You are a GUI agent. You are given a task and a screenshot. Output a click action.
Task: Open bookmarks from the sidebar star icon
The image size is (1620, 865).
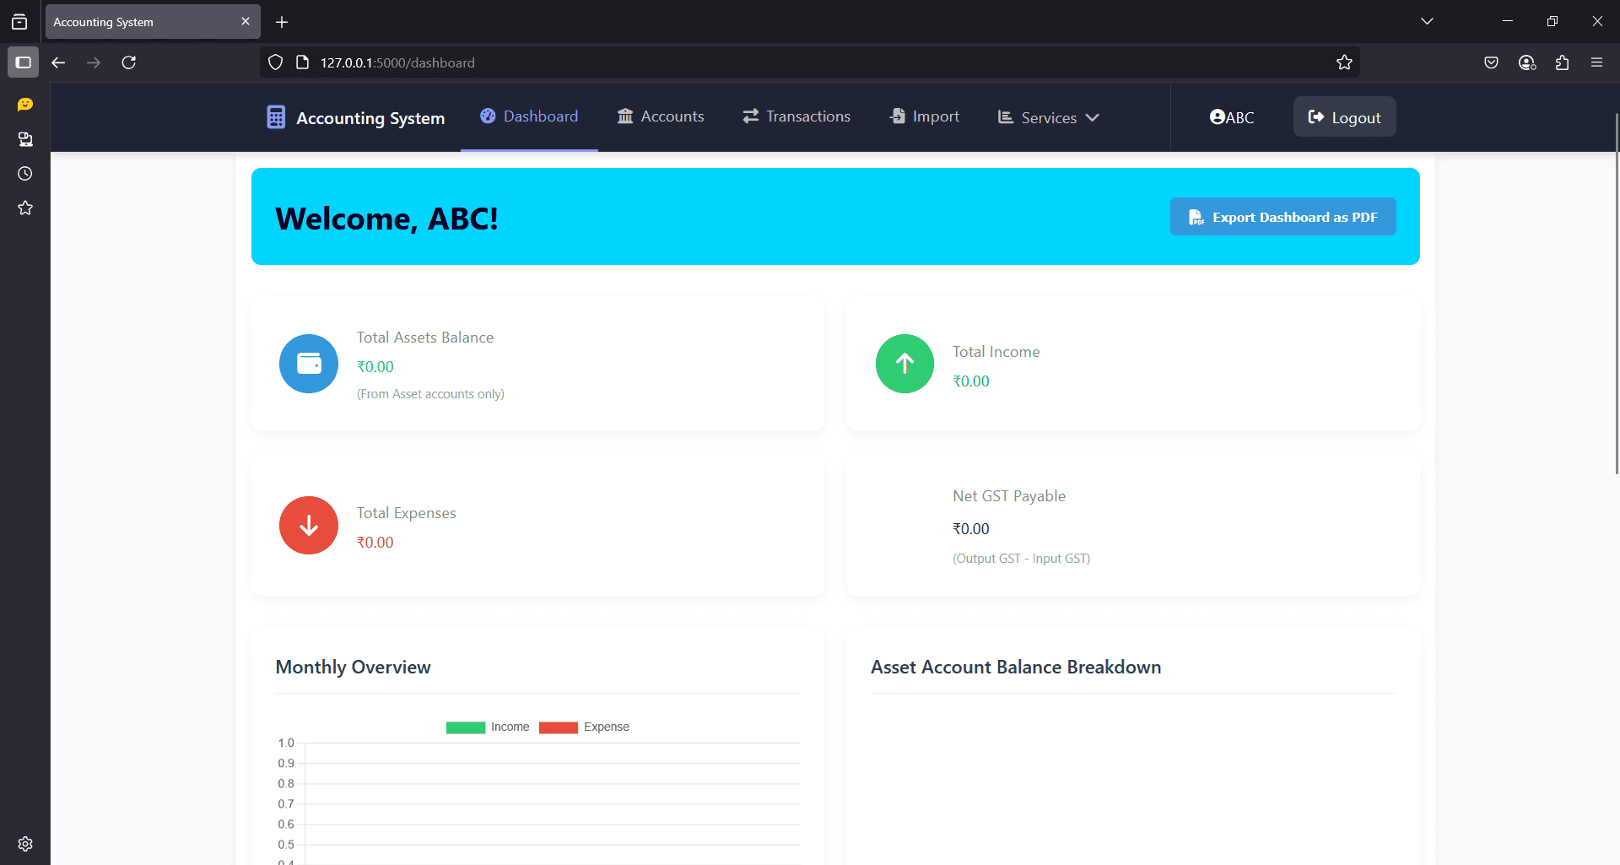coord(24,208)
